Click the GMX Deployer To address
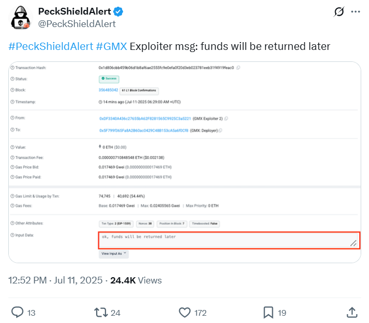 point(143,131)
